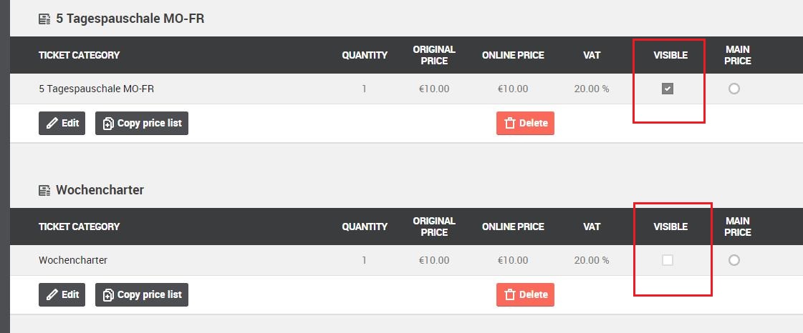
Task: Click the first Copy price list button
Action: tap(142, 123)
